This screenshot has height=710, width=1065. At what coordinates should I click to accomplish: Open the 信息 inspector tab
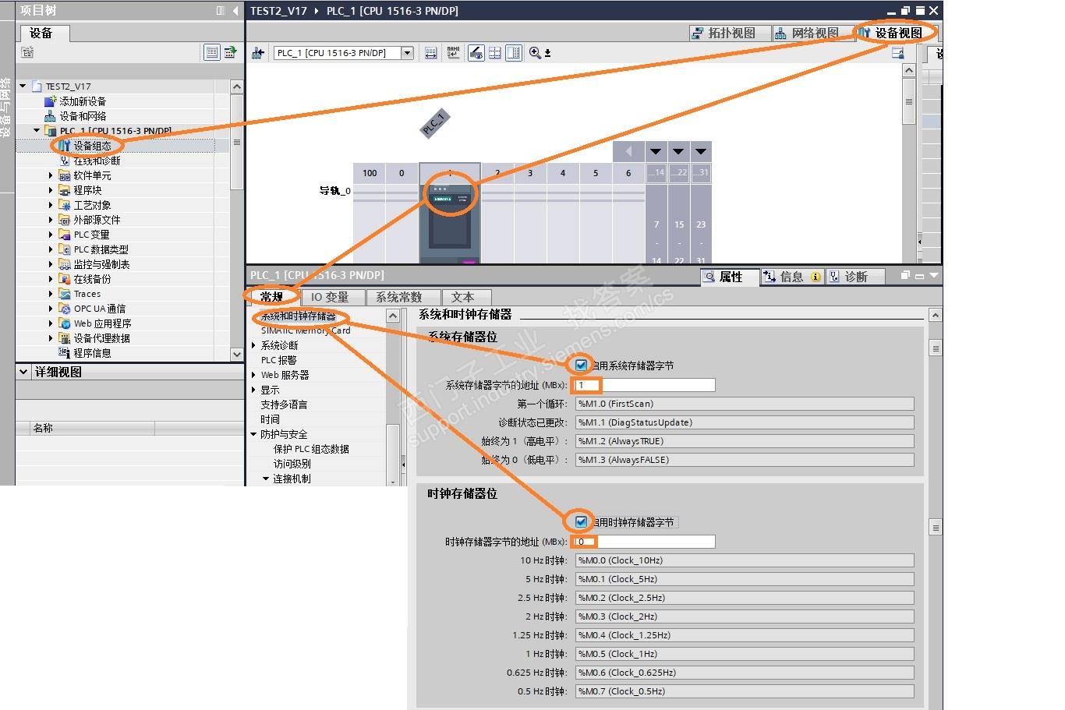pyautogui.click(x=791, y=277)
